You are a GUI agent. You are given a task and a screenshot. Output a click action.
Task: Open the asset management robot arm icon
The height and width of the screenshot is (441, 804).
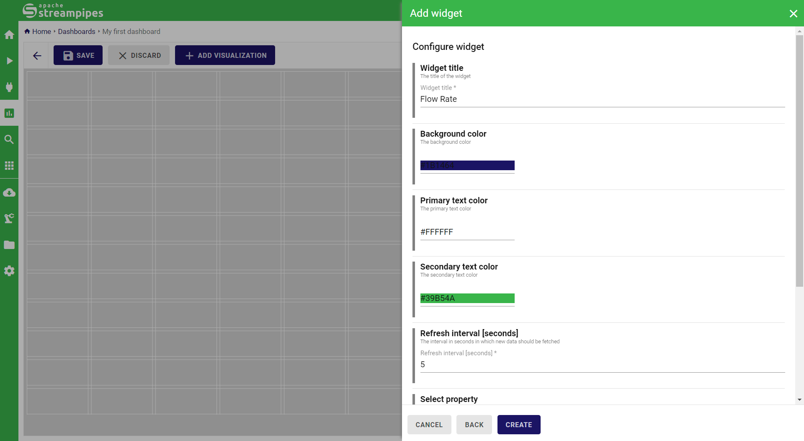pos(9,218)
